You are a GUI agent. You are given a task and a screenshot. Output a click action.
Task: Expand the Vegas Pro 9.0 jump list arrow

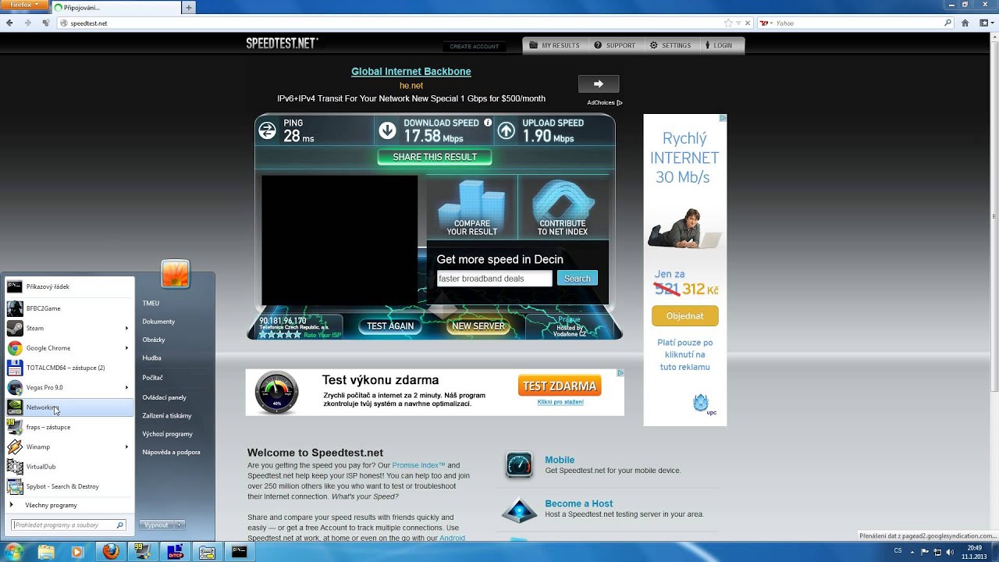(x=126, y=387)
